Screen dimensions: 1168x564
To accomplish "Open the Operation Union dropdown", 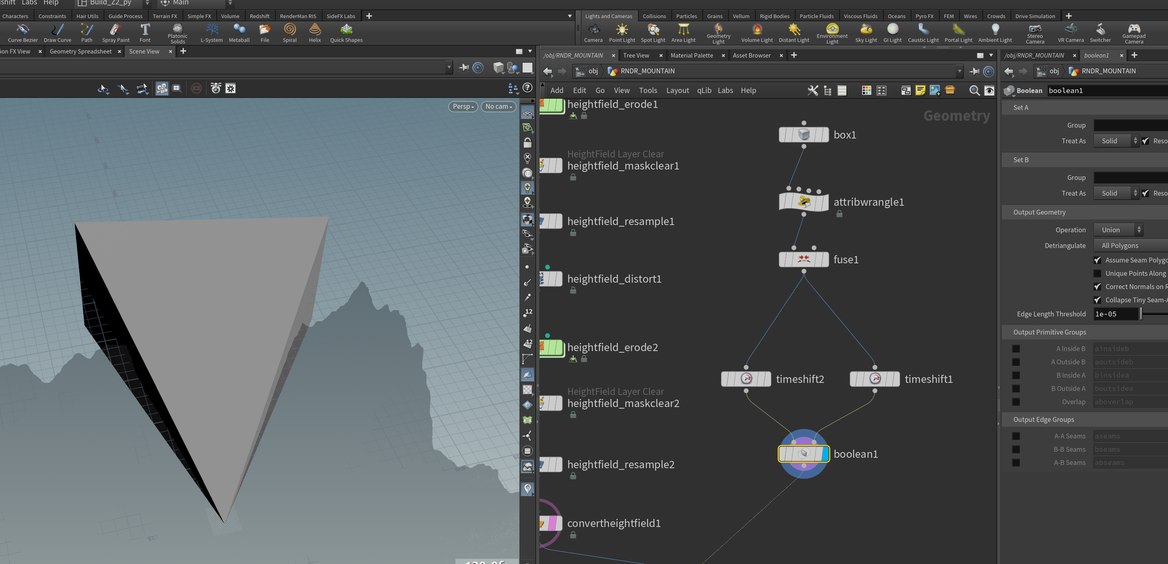I will click(x=1118, y=229).
